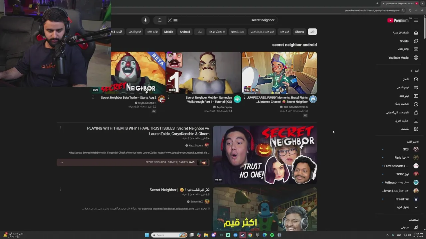Open MrBeast subscription channel
This screenshot has height=239, width=426.
(401, 183)
